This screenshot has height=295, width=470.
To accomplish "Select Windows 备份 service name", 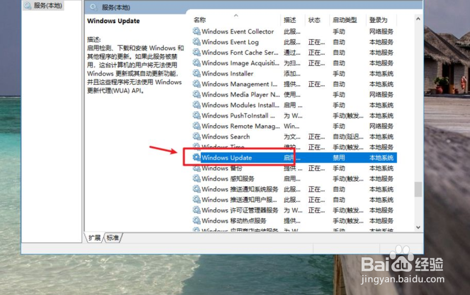I will pos(221,168).
